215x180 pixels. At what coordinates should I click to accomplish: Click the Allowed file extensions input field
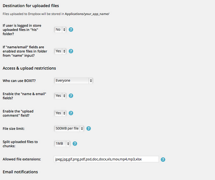pyautogui.click(x=107, y=159)
